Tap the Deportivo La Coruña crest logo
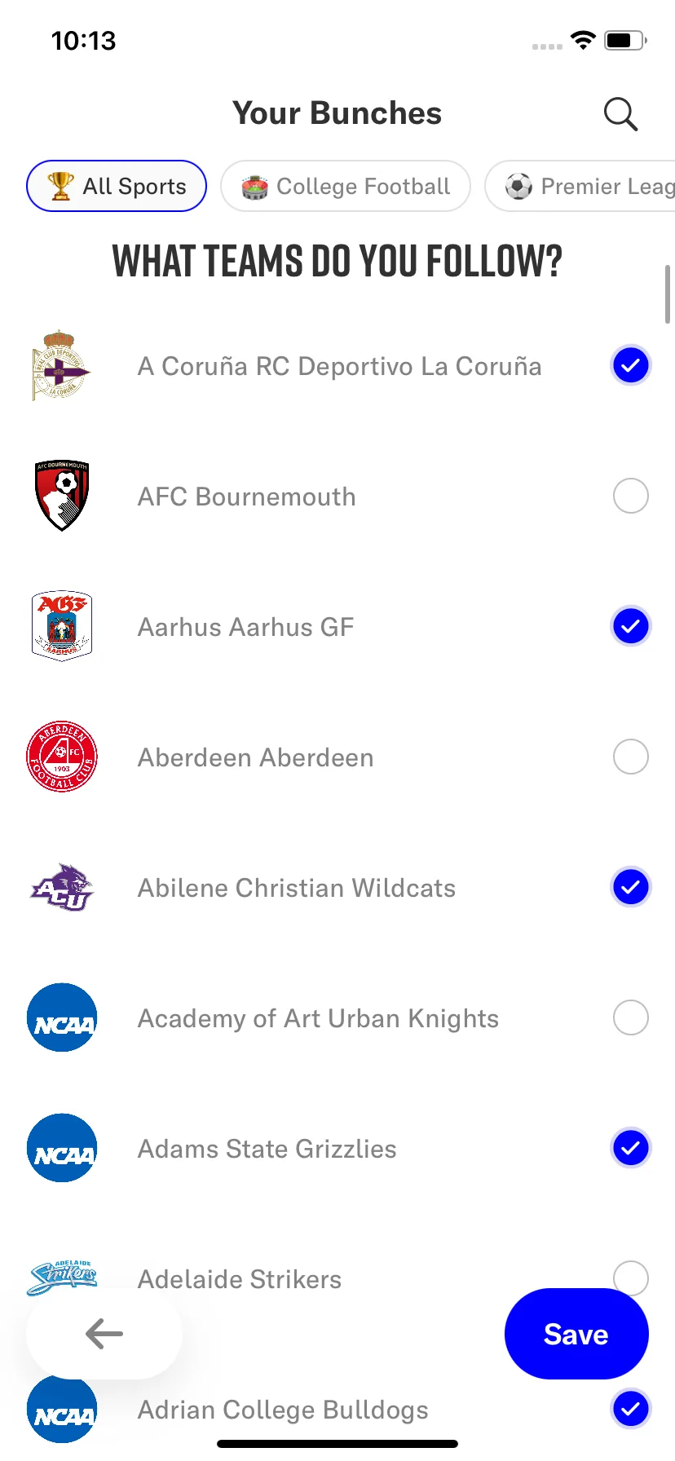Viewport: 675px width, 1461px height. [x=61, y=365]
